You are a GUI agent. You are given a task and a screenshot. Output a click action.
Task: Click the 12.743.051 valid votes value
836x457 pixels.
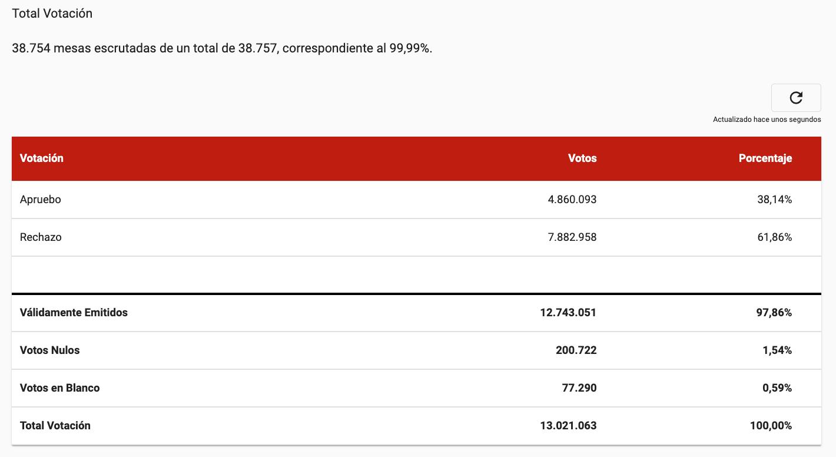pyautogui.click(x=568, y=313)
